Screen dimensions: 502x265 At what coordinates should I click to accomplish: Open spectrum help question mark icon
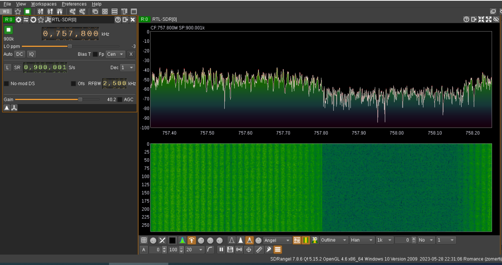[x=466, y=19]
